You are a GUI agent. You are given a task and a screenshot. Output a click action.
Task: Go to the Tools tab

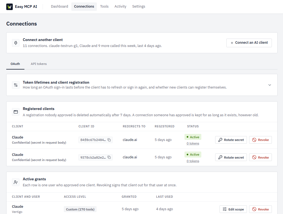(x=104, y=7)
